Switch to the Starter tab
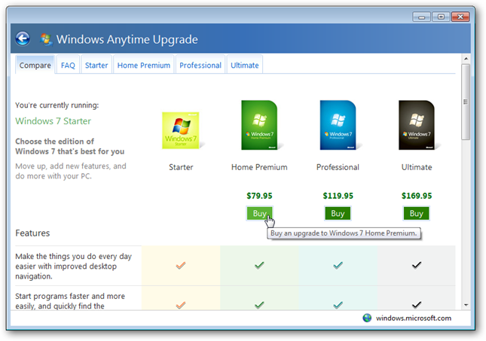The width and height of the screenshot is (486, 341). (x=96, y=65)
